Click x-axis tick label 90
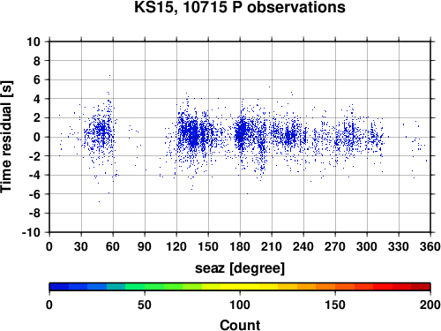441x331 pixels. tap(145, 246)
